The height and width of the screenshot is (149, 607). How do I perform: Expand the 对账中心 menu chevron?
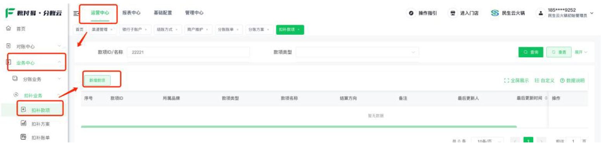(59, 46)
